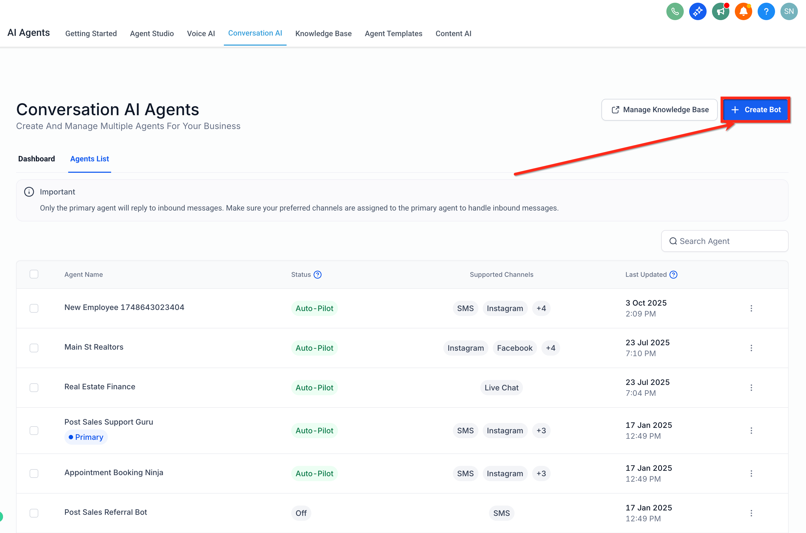This screenshot has height=533, width=806.
Task: Select the Agents List sub-tab
Action: (89, 159)
